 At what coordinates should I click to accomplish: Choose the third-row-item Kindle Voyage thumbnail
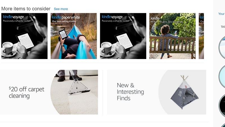click(123, 36)
